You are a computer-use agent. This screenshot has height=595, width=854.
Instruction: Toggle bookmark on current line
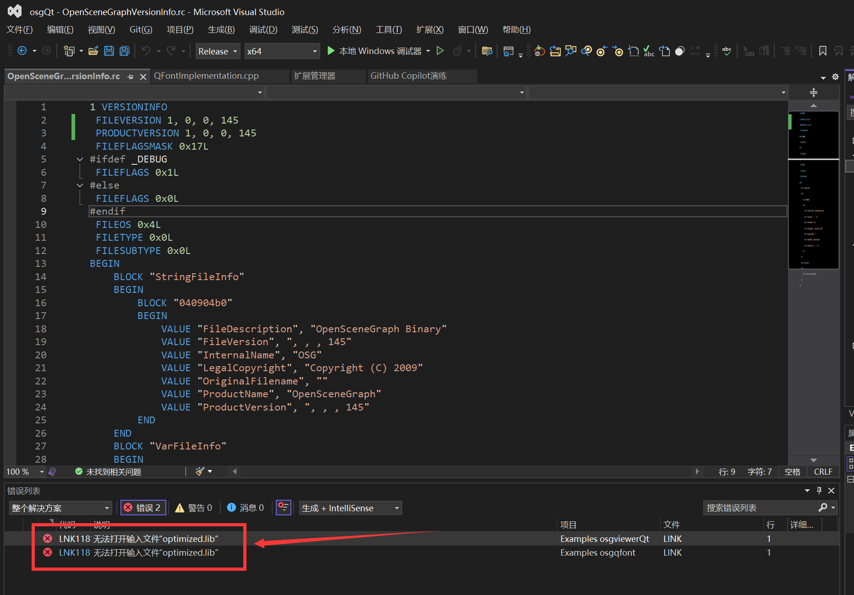(x=823, y=51)
